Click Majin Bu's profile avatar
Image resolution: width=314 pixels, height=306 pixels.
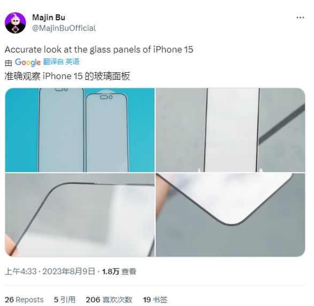click(16, 23)
